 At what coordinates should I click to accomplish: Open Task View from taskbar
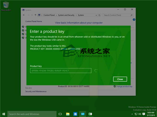tap(60, 114)
